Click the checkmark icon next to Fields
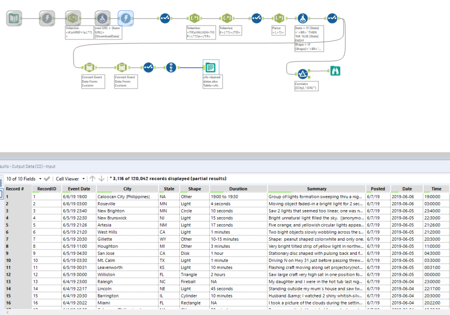 pos(47,179)
